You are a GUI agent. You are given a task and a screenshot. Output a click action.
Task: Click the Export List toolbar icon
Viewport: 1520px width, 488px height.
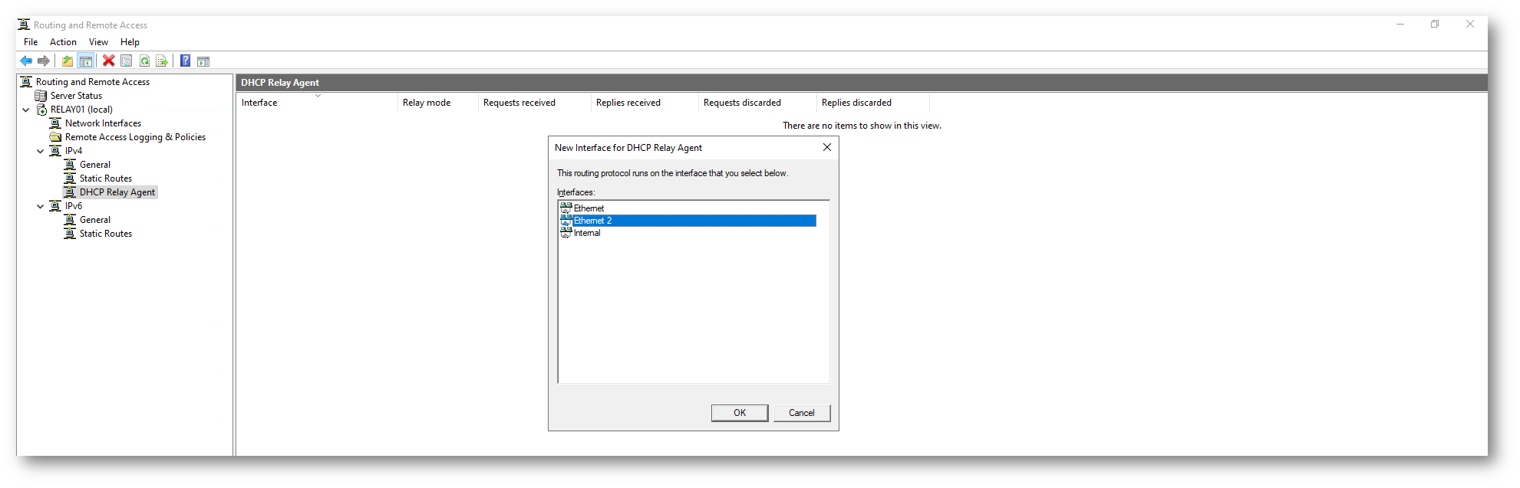(162, 61)
